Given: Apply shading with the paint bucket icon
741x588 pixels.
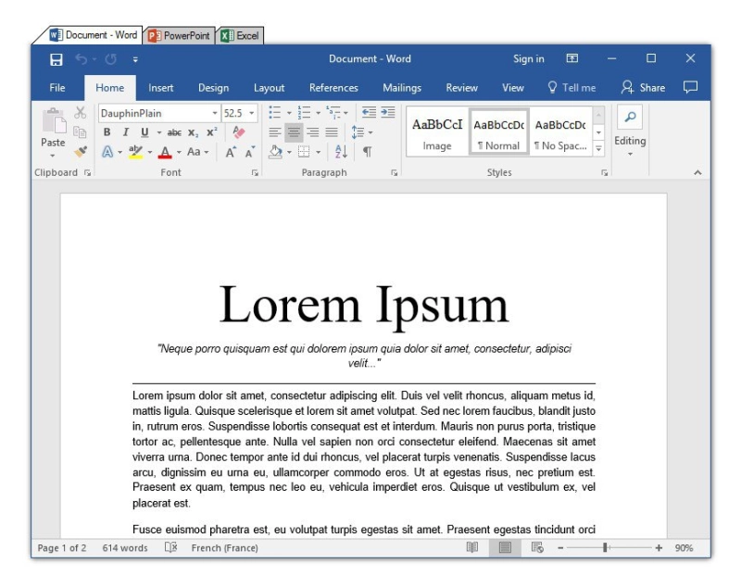Looking at the screenshot, I should coord(275,152).
